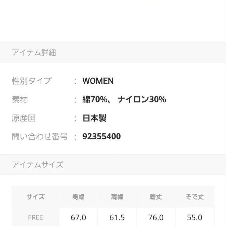Select the 性別タイプ label

click(x=31, y=81)
